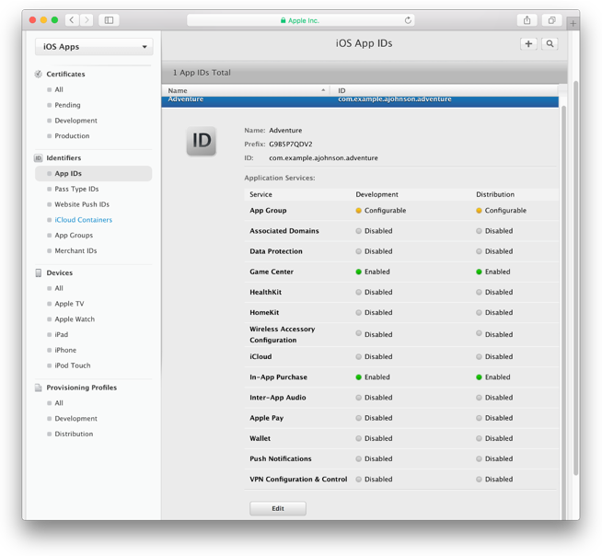Click the Apple Pay service name
This screenshot has height=556, width=602.
point(266,418)
